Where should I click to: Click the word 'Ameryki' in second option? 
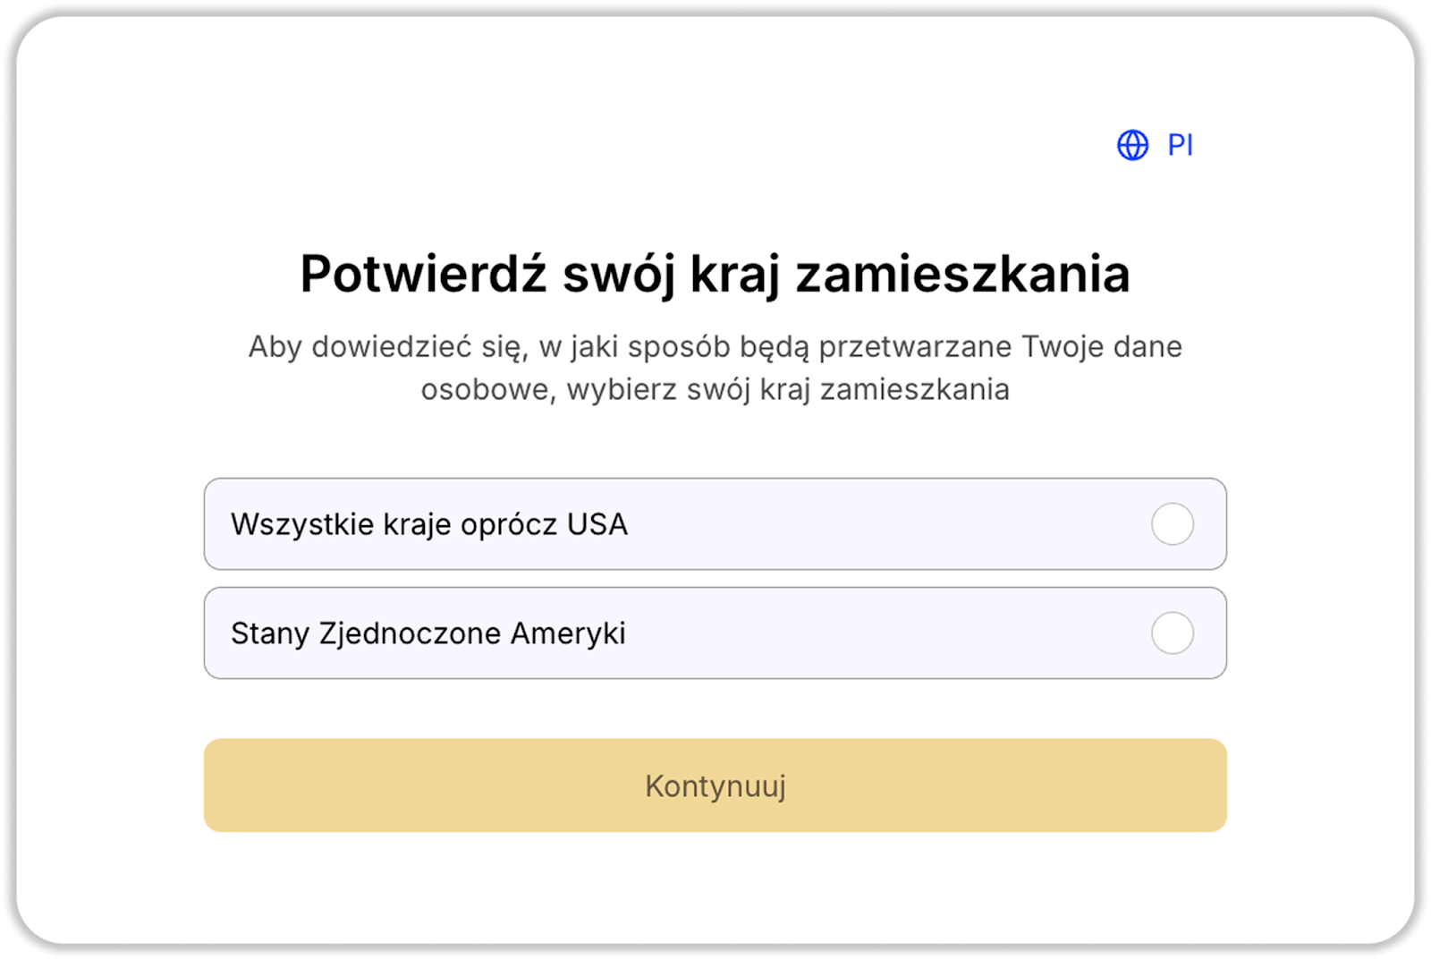click(x=568, y=633)
